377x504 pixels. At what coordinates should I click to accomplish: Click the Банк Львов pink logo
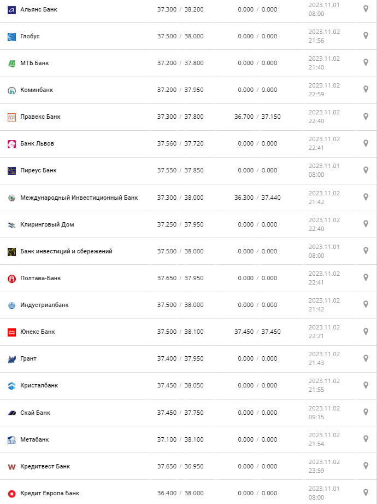(x=11, y=144)
